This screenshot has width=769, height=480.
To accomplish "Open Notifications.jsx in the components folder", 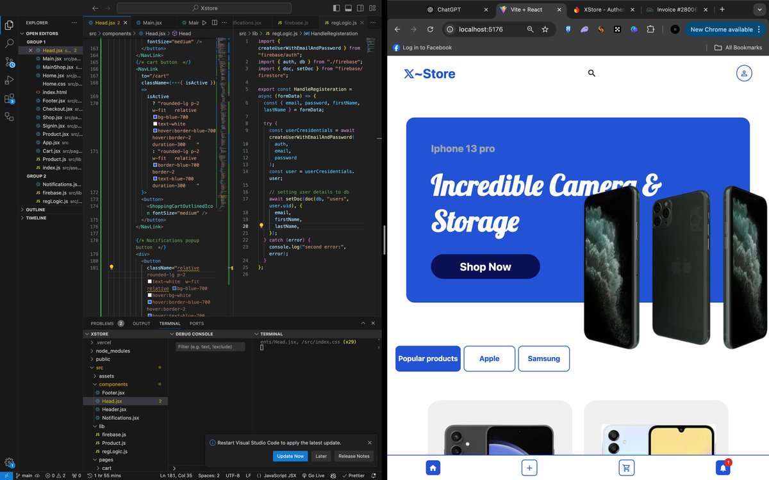I will tap(126, 418).
